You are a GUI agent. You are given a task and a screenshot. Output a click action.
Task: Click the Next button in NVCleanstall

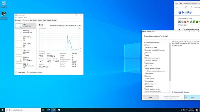coord(192,97)
